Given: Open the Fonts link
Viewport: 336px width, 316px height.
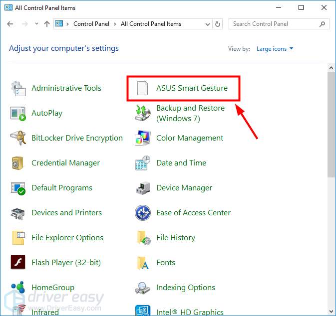Looking at the screenshot, I should coord(166,263).
